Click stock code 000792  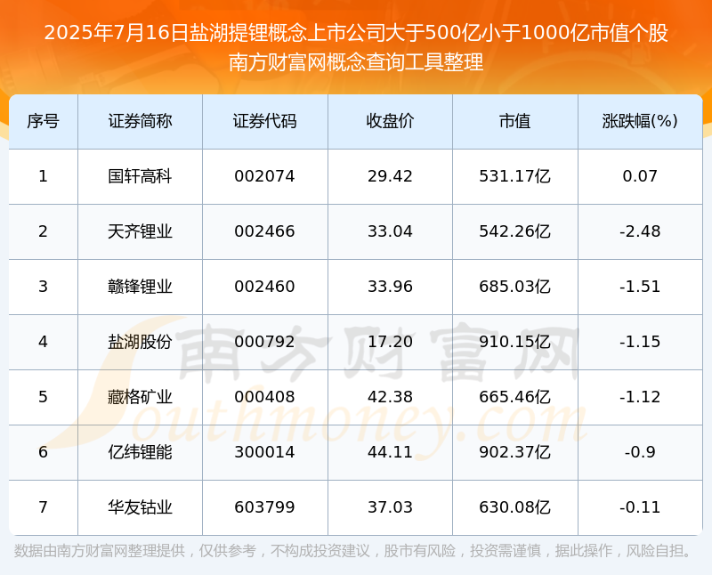tap(264, 342)
